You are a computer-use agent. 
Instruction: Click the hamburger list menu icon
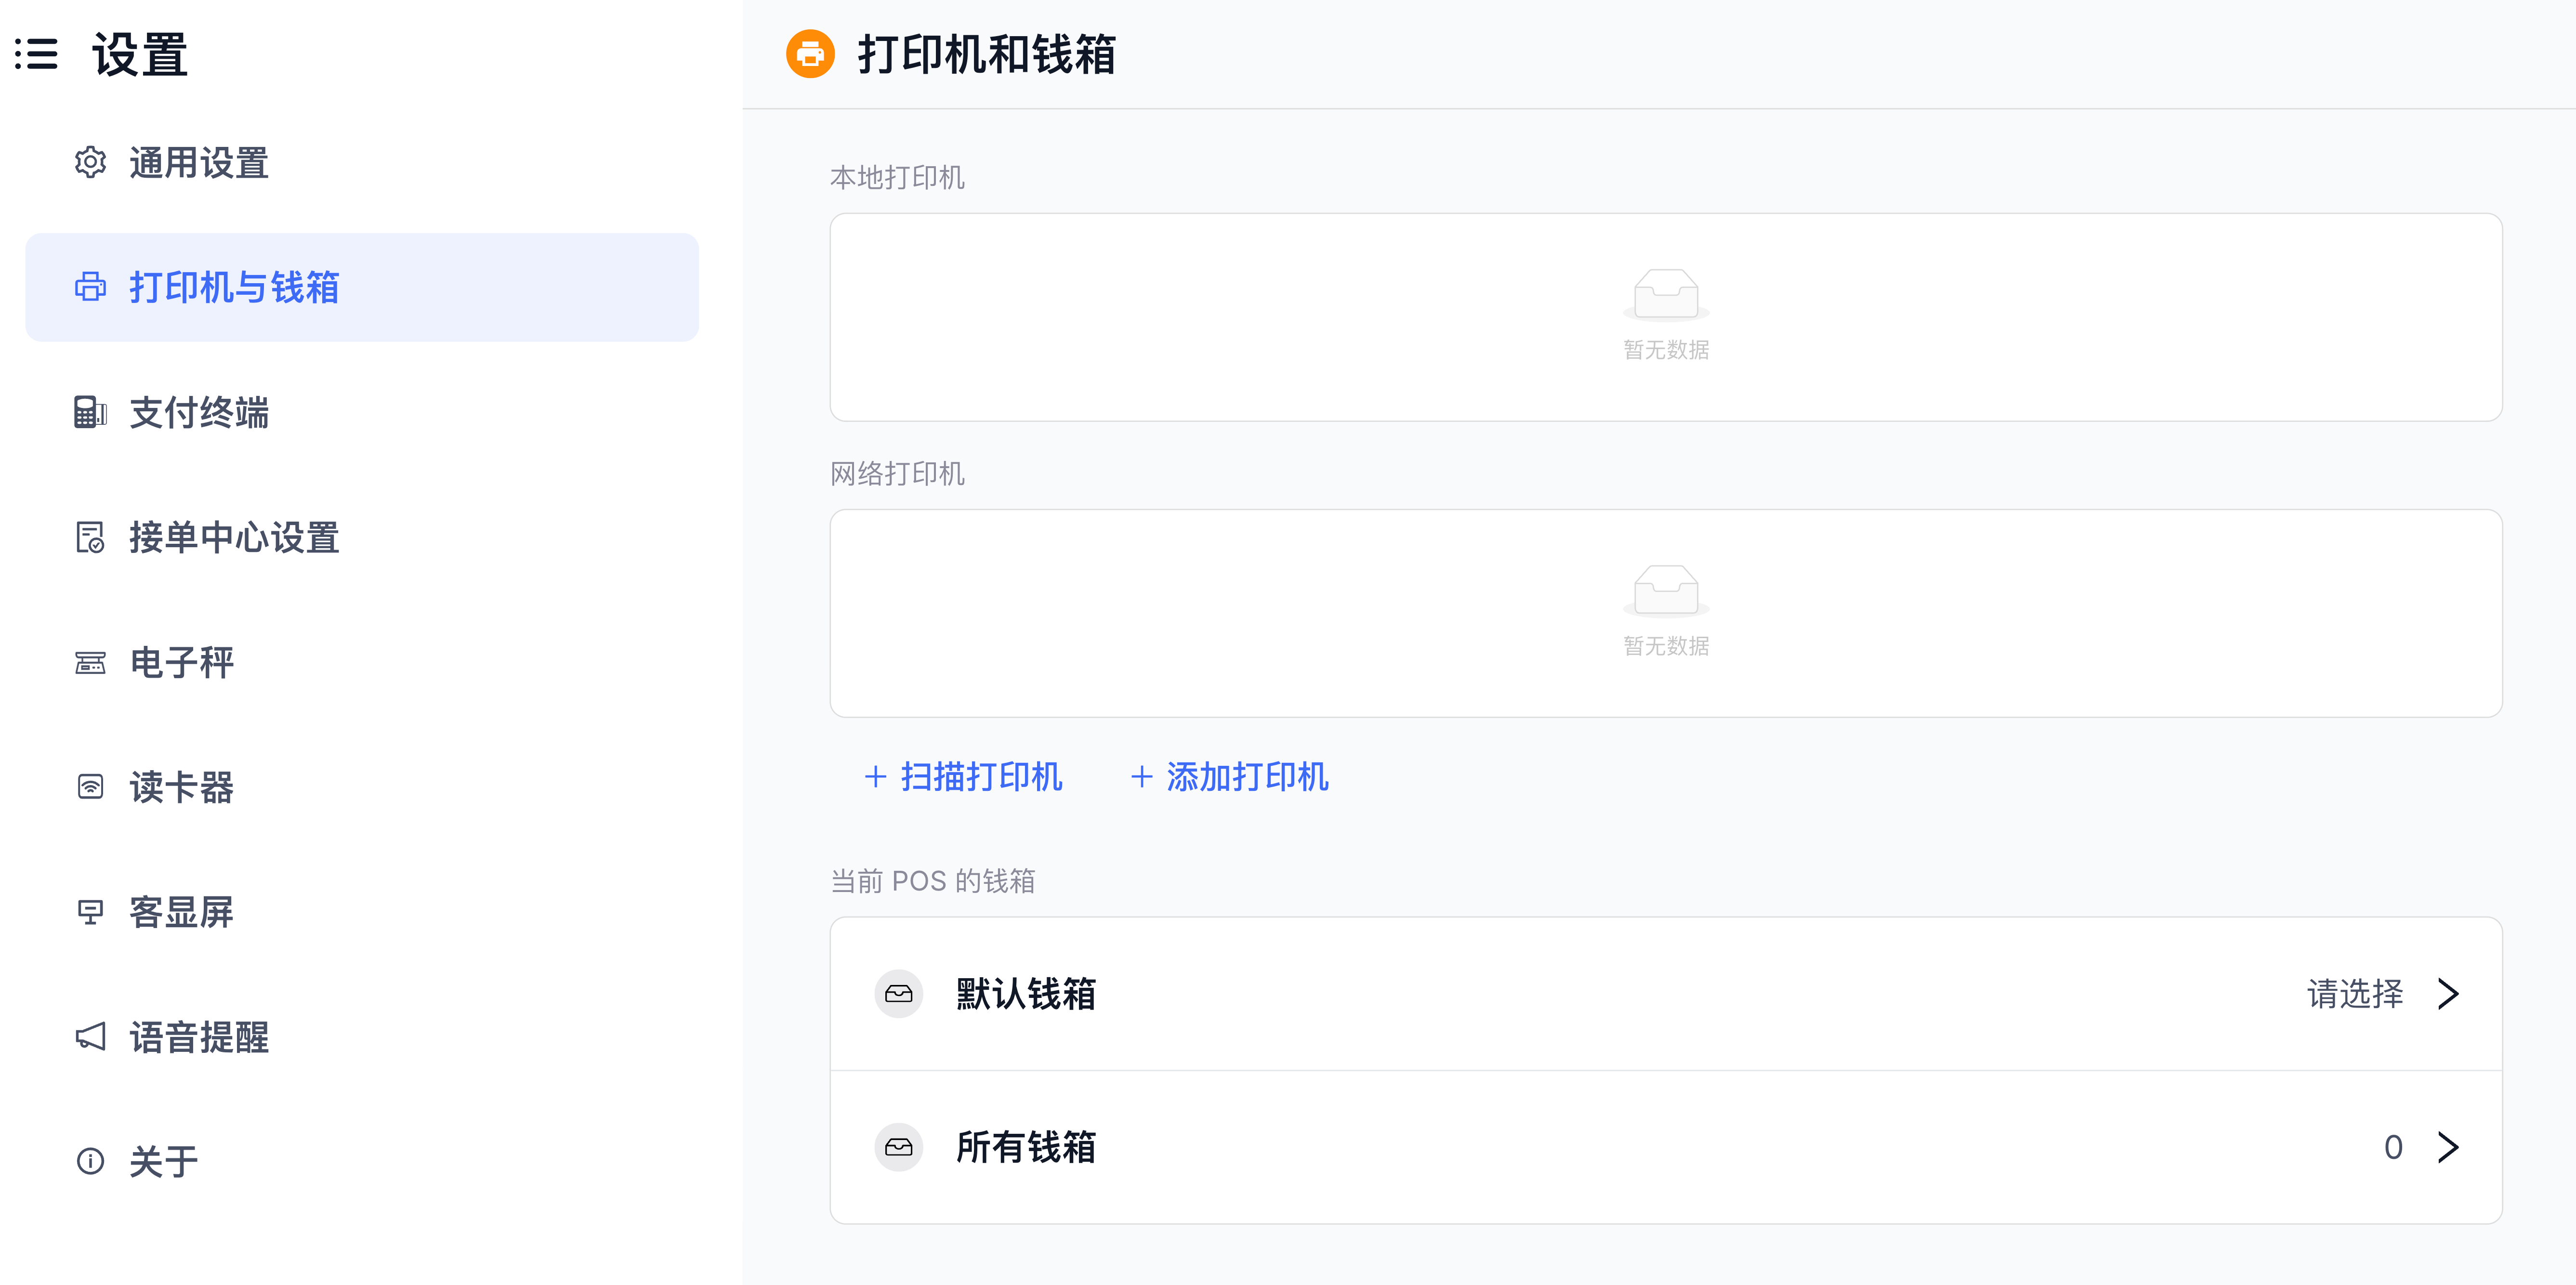(x=37, y=54)
